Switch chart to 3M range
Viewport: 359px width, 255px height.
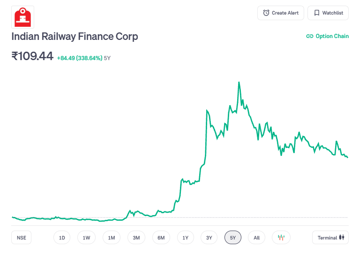tap(136, 238)
